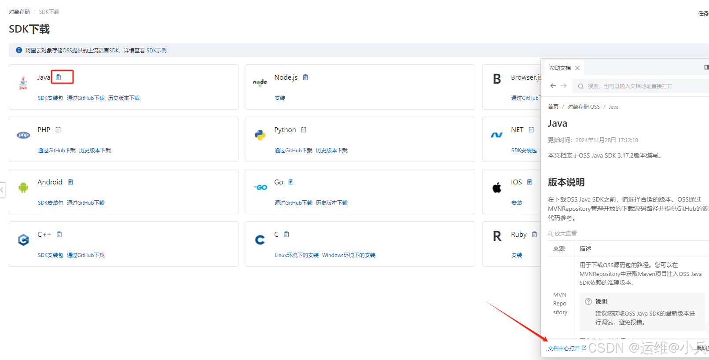Open PHP 历史版本下载 link

(95, 151)
